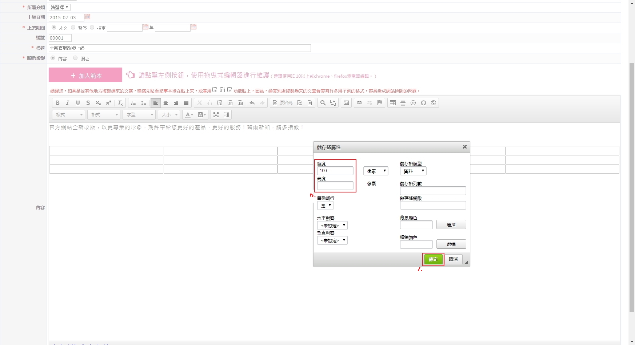The image size is (635, 345).
Task: Click 選擇 next to 背景顏色
Action: [x=451, y=225]
